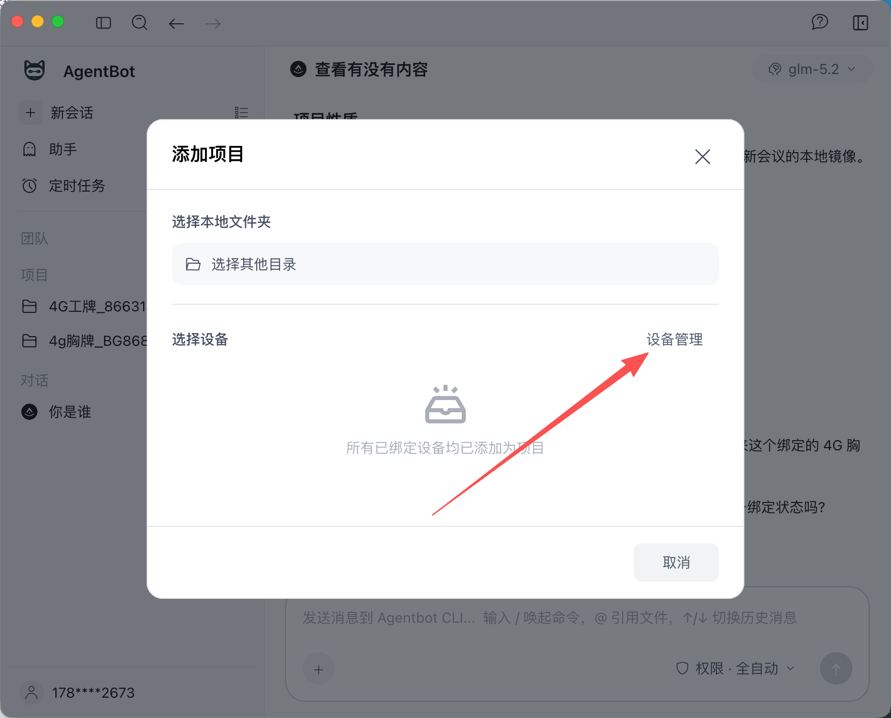Open the 你是谁 conversation

tap(57, 412)
